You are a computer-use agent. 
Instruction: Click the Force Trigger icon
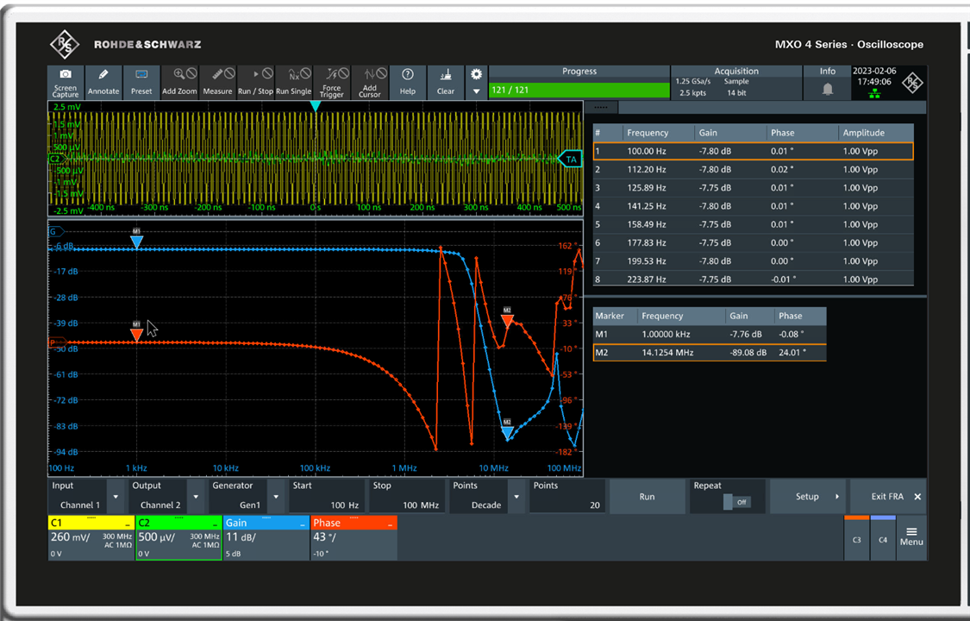point(332,82)
